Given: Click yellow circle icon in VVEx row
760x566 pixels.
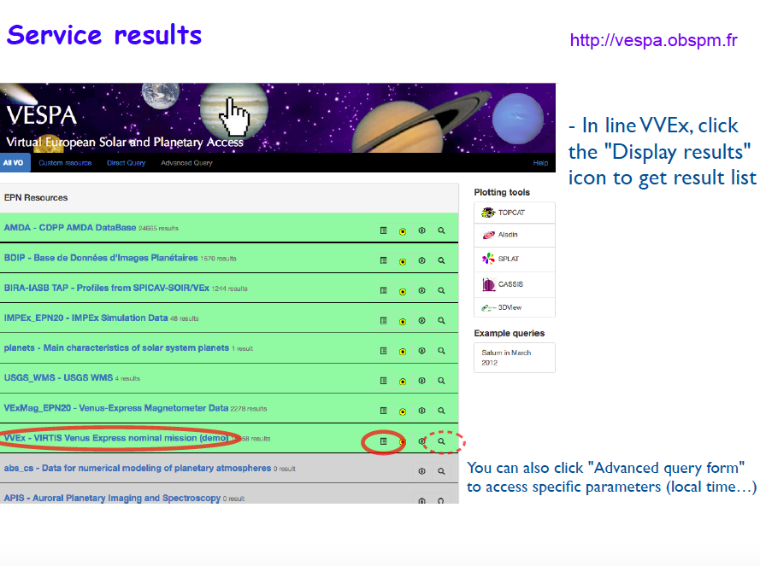Looking at the screenshot, I should (x=403, y=442).
